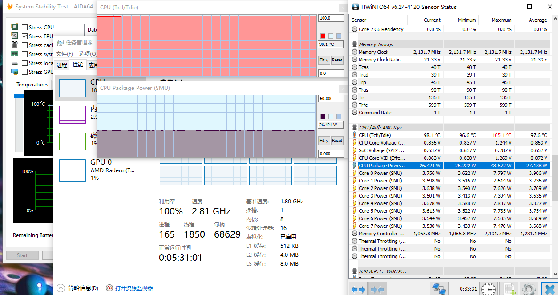Click the red swatch on the Tctl/Tdie graph
Viewport: 558px width, 295px height.
323,36
